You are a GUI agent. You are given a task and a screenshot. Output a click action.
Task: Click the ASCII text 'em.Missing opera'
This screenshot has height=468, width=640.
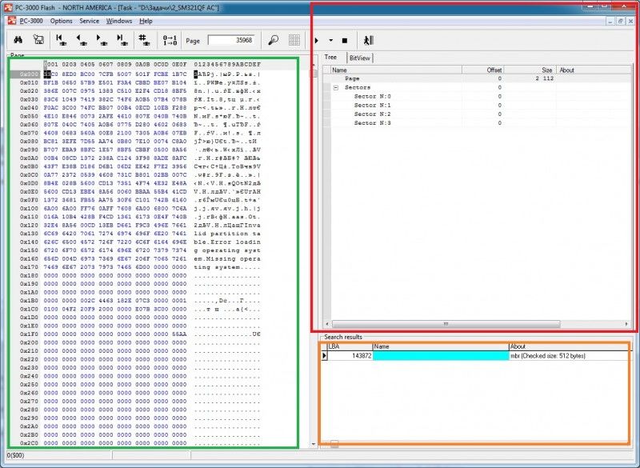click(x=227, y=258)
